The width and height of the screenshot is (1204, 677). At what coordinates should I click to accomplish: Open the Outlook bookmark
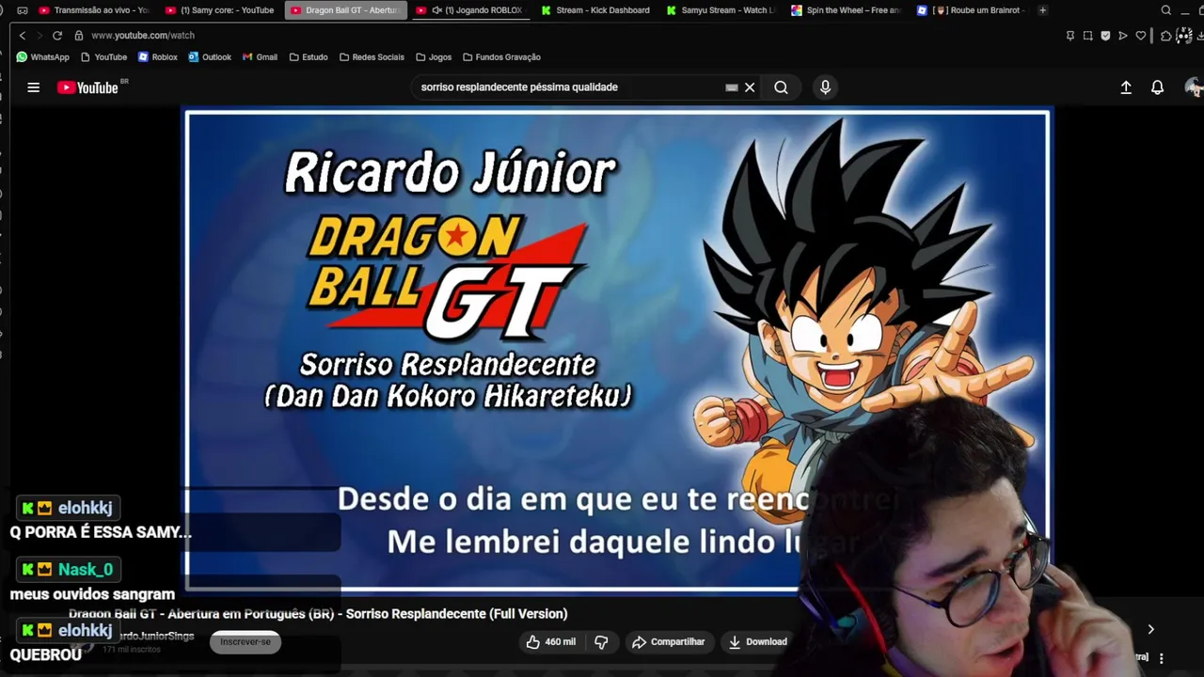click(x=209, y=57)
